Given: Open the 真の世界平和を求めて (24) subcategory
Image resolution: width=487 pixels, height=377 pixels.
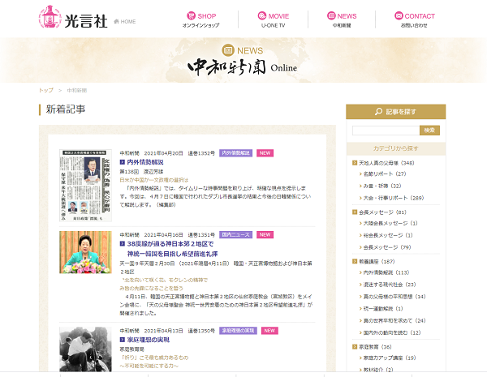Looking at the screenshot, I should [394, 320].
